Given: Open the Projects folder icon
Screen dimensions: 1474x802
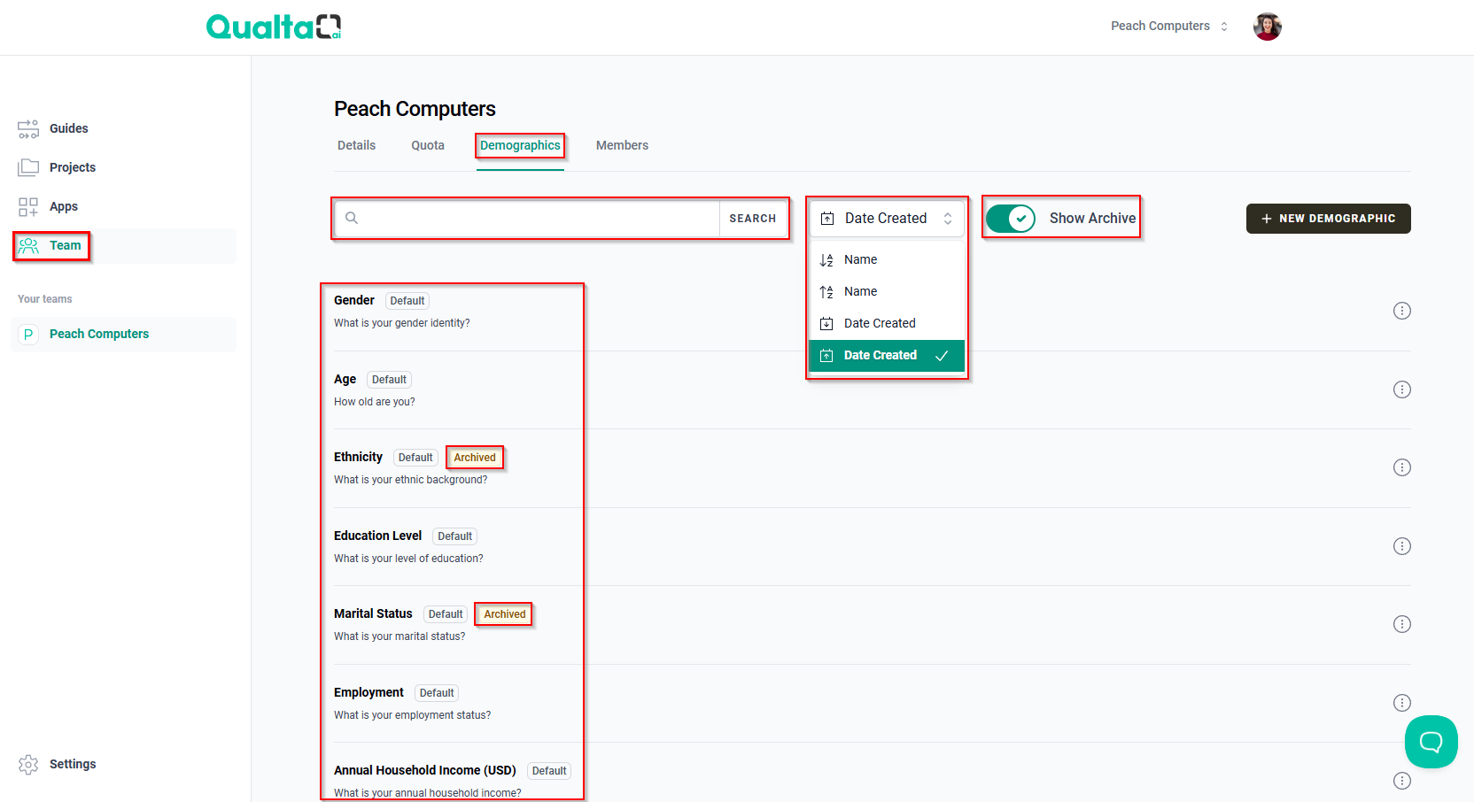Looking at the screenshot, I should coord(28,167).
